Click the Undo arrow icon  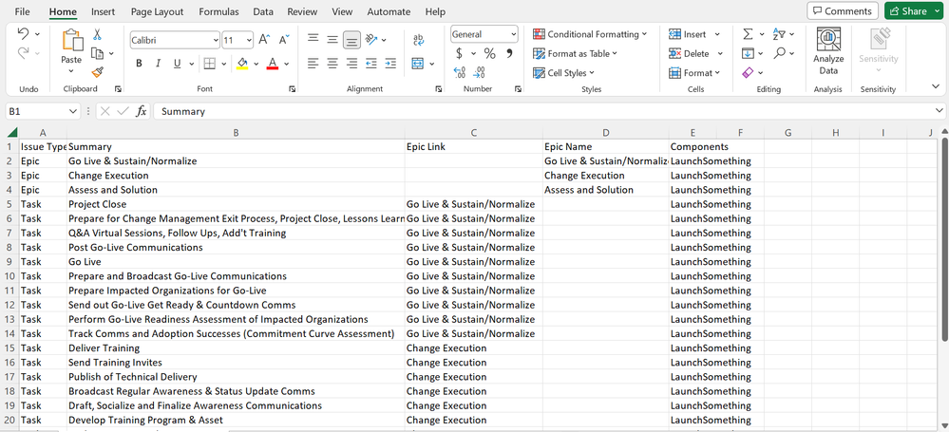click(24, 34)
